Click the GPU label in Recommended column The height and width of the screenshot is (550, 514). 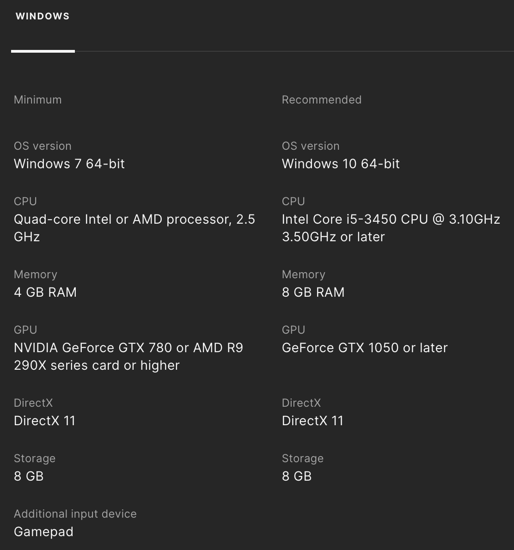click(294, 330)
